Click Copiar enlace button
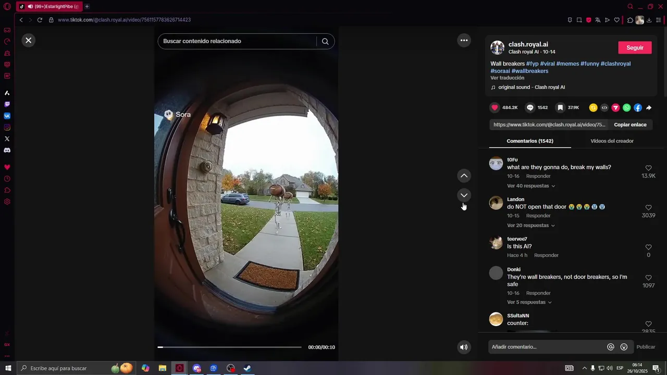Viewport: 667px width, 375px height. tap(630, 124)
